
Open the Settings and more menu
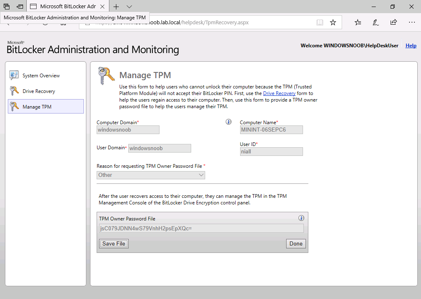[x=412, y=22]
